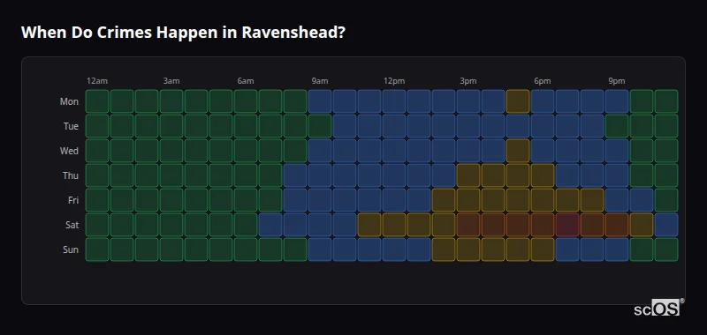Image resolution: width=707 pixels, height=335 pixels.
Task: Click the 3am column label
Action: 171,81
